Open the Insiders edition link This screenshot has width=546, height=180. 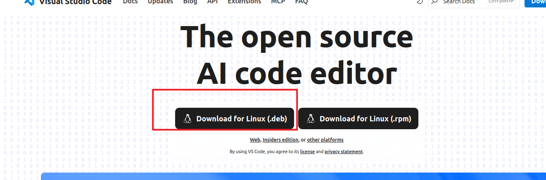(280, 140)
